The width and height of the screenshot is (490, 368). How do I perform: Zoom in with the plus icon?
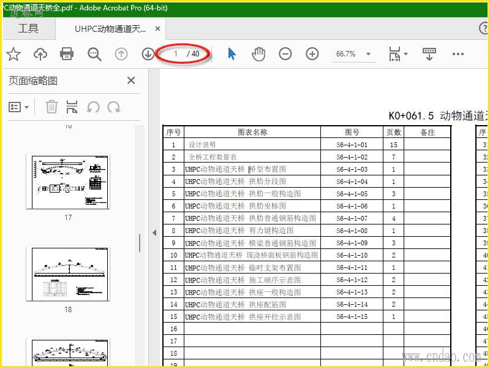[312, 54]
